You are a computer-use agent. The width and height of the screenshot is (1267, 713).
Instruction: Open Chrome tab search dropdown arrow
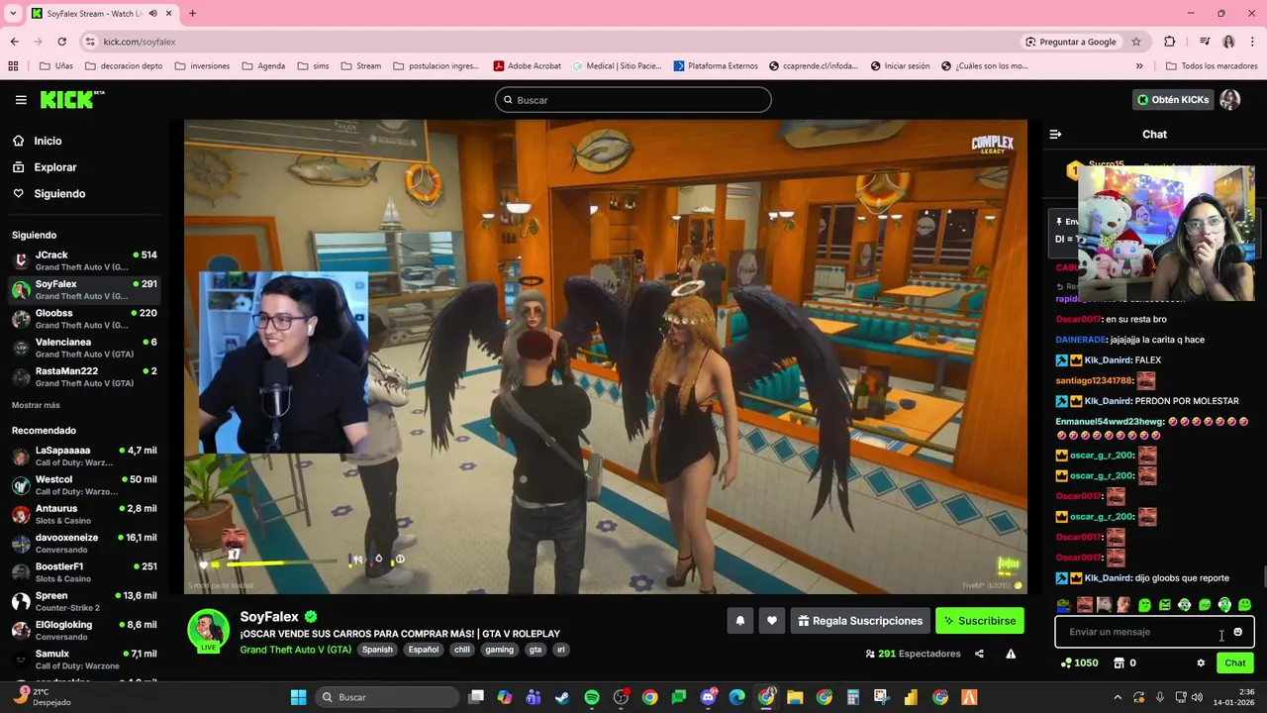14,14
